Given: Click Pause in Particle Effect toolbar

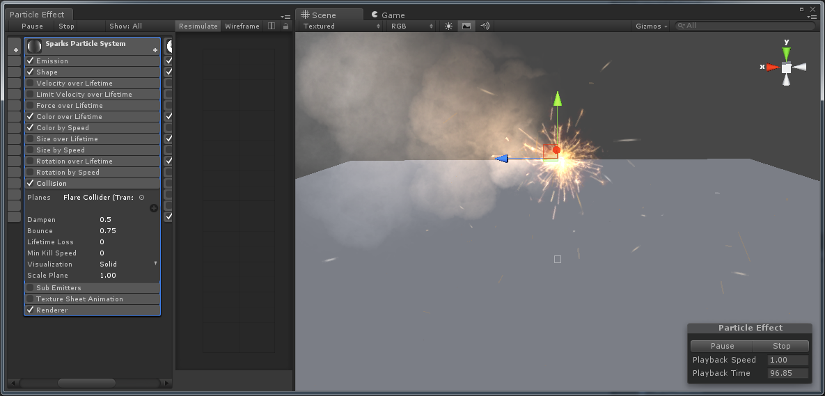Looking at the screenshot, I should [32, 26].
